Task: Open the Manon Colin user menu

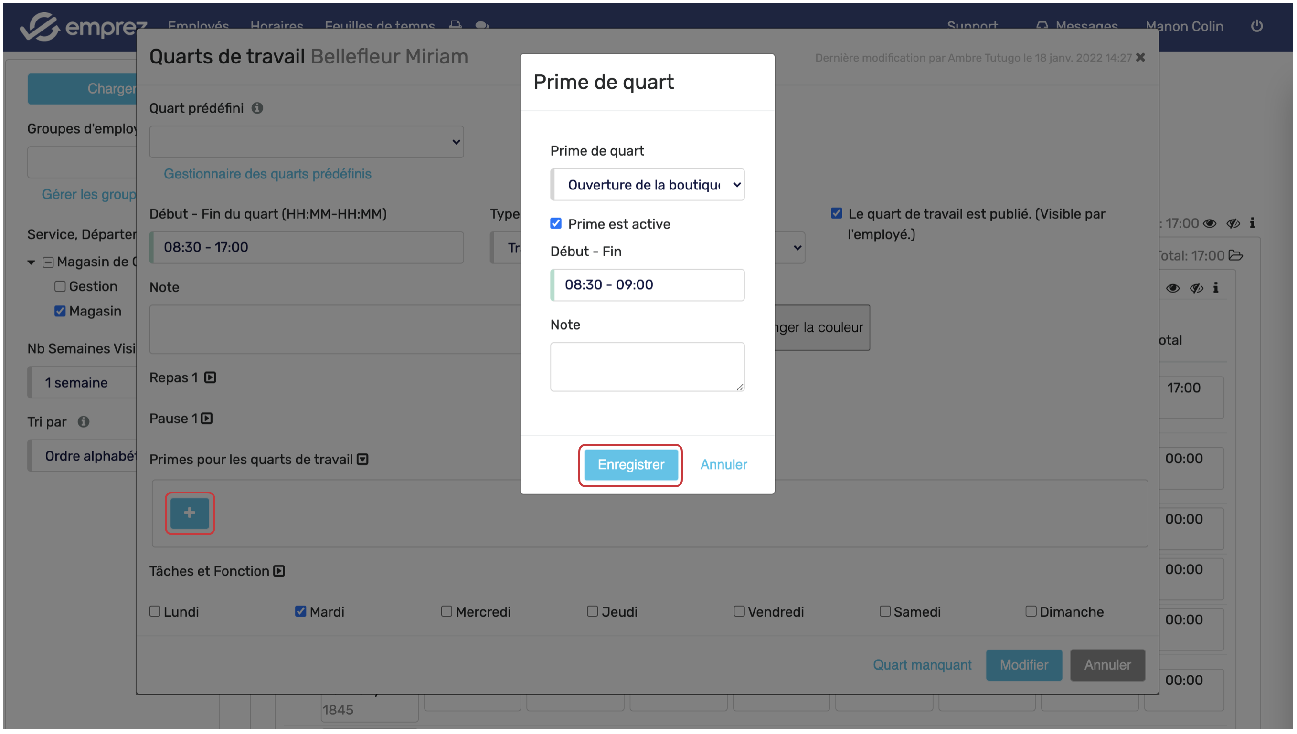Action: click(1185, 26)
